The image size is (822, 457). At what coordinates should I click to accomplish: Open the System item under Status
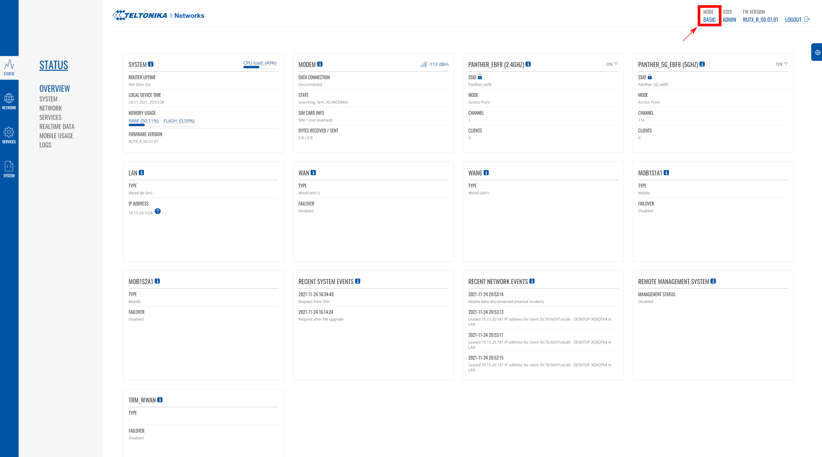tap(48, 99)
